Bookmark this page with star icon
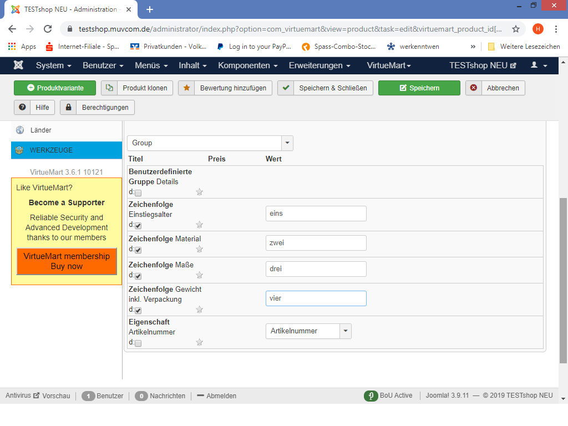Viewport: 568px width, 426px height. pos(515,29)
